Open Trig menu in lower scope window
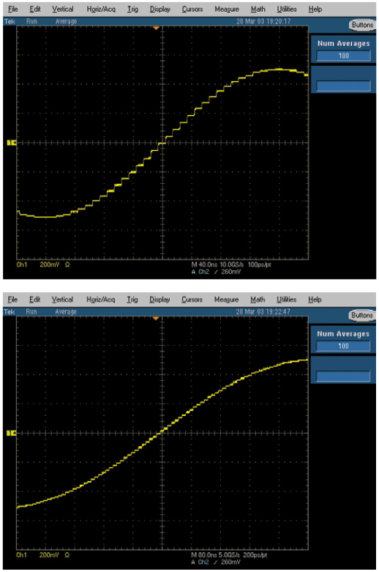This screenshot has height=572, width=379. coord(132,300)
